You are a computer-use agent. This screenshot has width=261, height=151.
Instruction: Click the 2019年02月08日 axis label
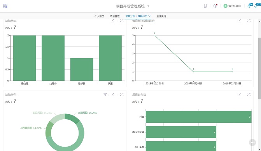pyautogui.click(x=232, y=84)
